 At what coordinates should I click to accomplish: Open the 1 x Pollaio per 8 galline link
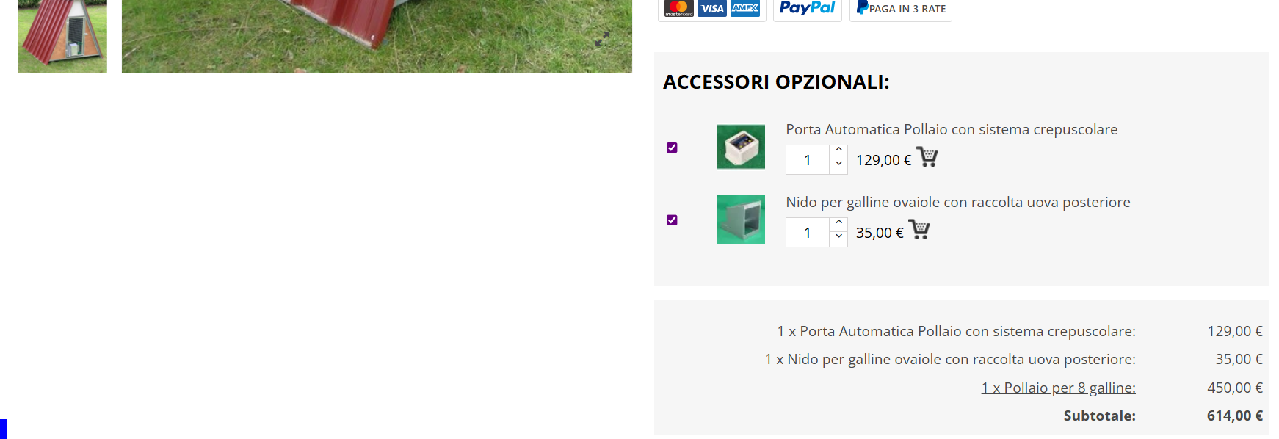(x=1059, y=388)
